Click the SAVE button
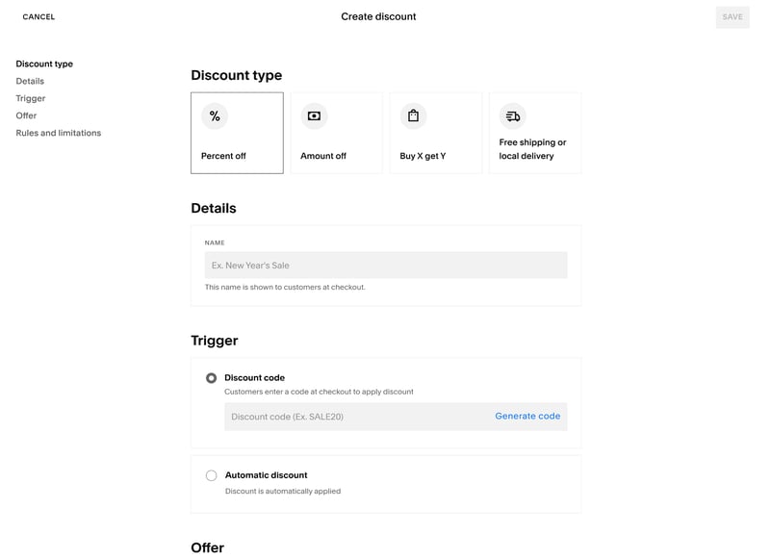Screen dimensions: 770x560 pyautogui.click(x=732, y=17)
